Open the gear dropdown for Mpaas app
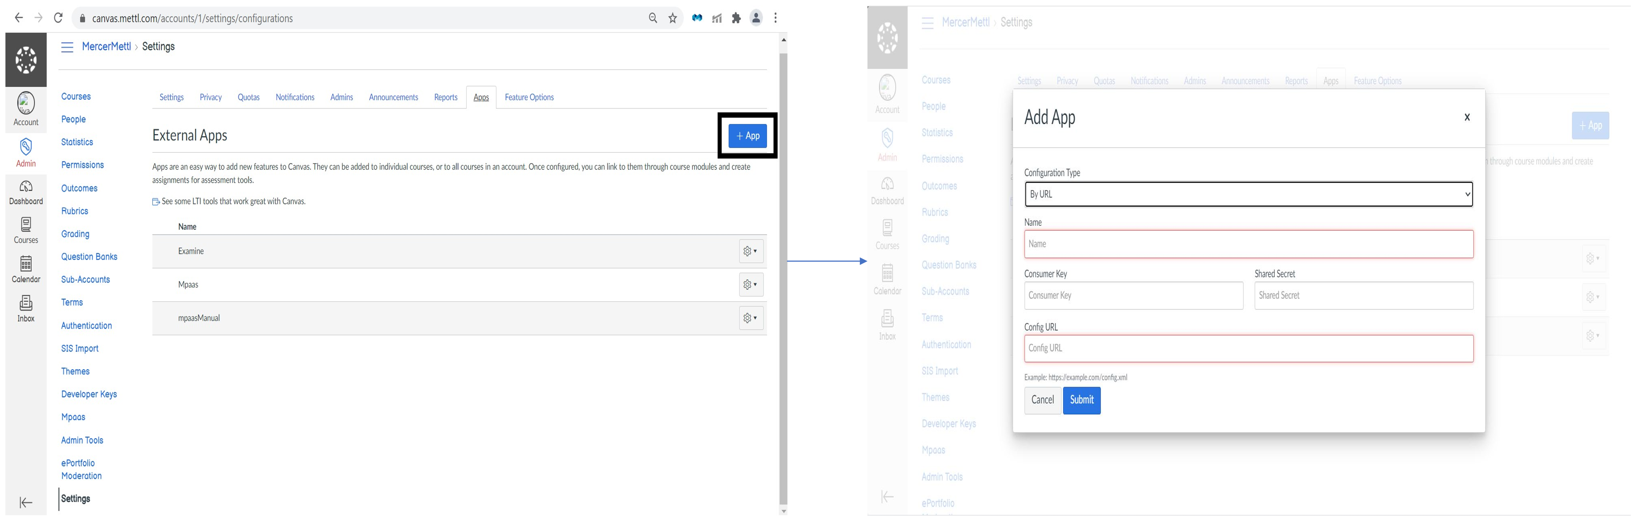 pos(751,285)
